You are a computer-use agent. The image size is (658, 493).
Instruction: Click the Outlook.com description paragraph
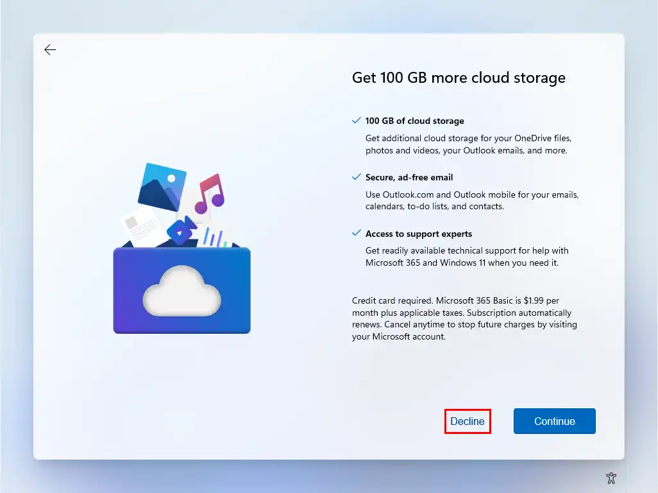click(472, 200)
